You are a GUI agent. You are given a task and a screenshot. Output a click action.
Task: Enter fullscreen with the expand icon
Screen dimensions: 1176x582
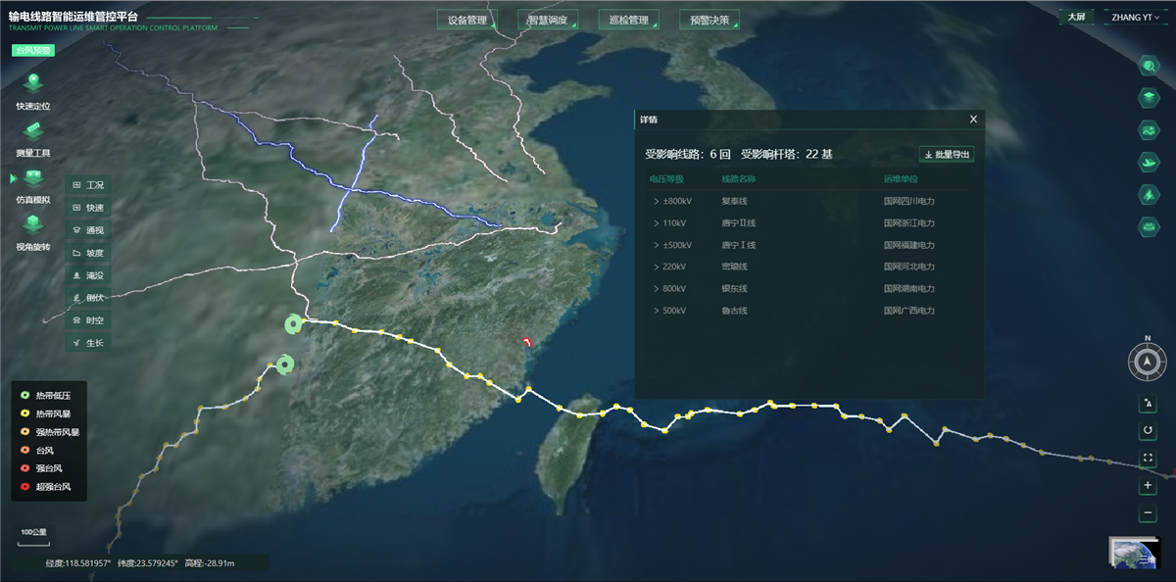click(1148, 458)
